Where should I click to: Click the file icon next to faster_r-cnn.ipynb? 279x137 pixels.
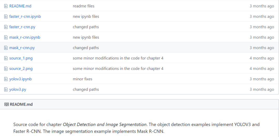click(x=6, y=16)
